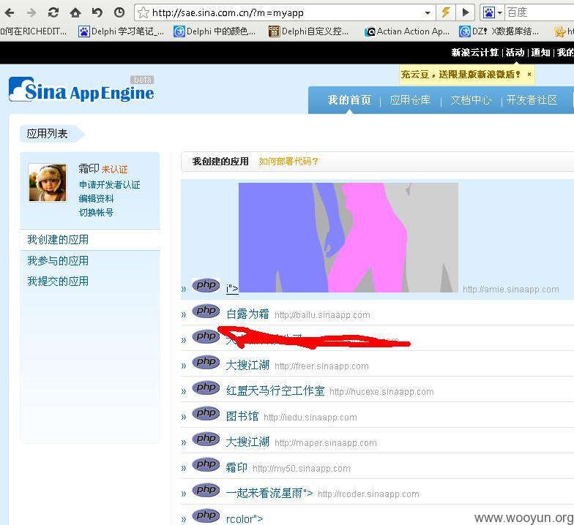Open the 图书馆 app
Image resolution: width=574 pixels, height=525 pixels.
click(242, 416)
